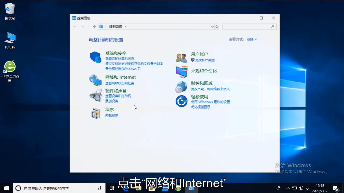
Task: Click the up-directory arrow button
Action: [x=94, y=27]
